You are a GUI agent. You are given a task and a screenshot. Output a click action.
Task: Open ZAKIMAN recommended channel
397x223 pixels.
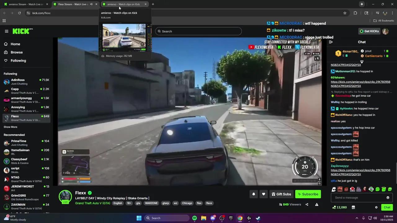click(x=26, y=206)
